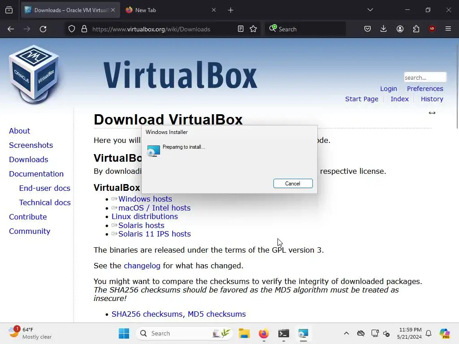
Task: Open the Community sidebar link
Action: [30, 231]
